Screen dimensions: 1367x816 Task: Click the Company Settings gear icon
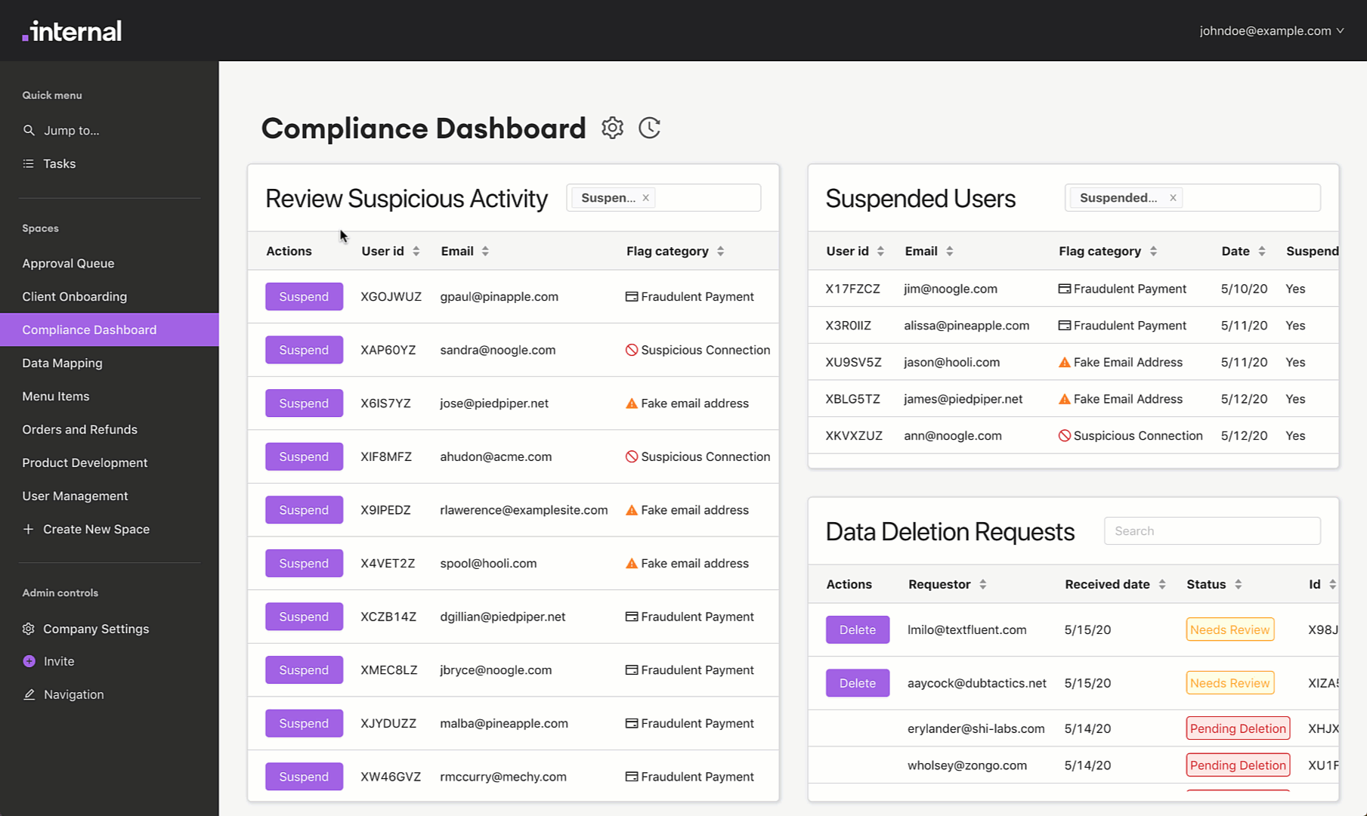click(x=28, y=628)
